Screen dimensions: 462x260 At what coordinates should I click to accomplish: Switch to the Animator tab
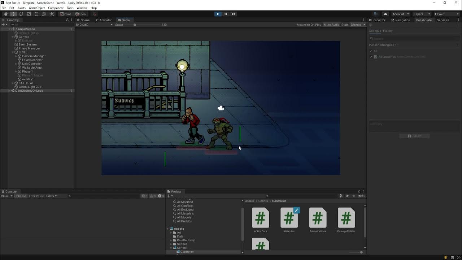pos(104,20)
